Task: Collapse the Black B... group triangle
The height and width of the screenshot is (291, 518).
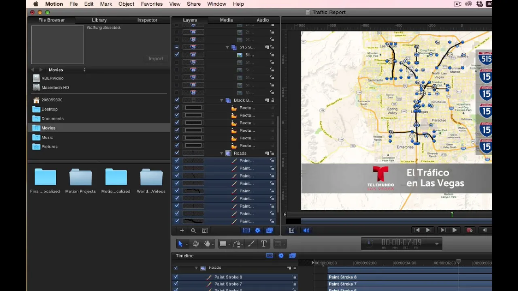Action: click(222, 100)
